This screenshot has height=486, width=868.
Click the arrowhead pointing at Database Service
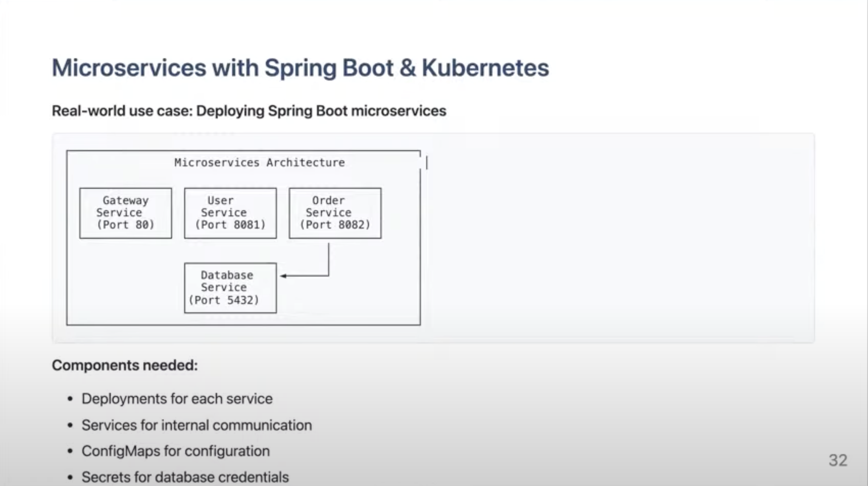point(283,276)
